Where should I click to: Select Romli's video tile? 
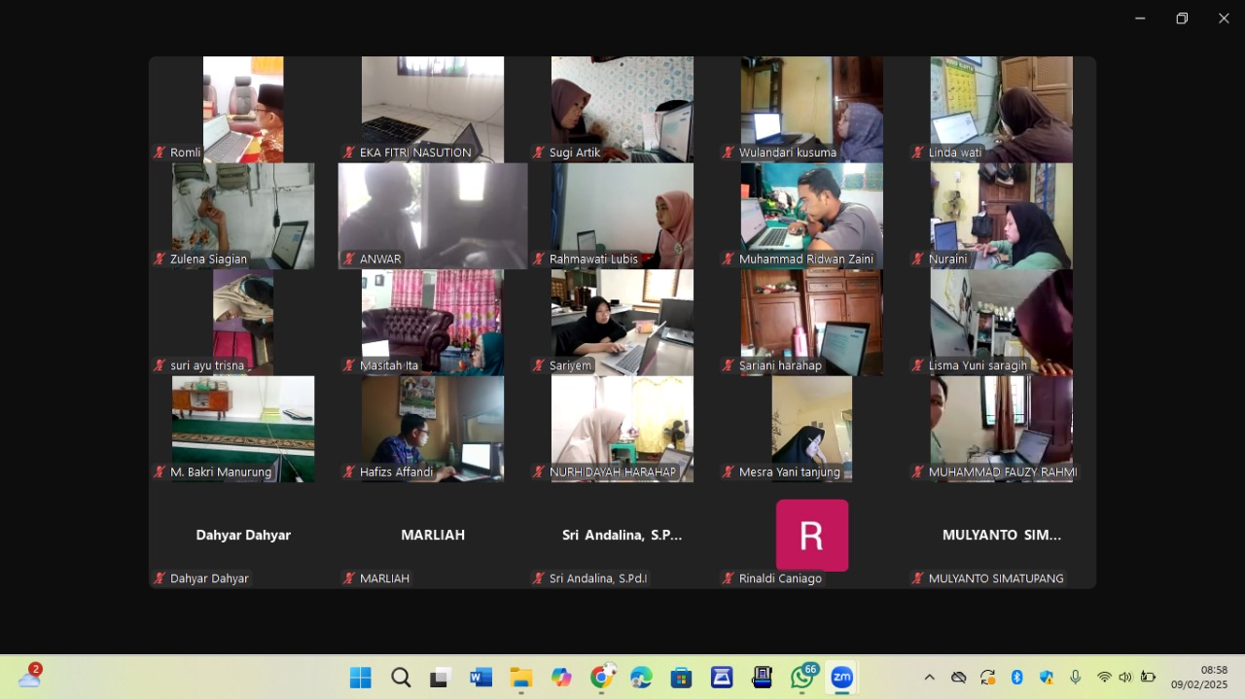[x=243, y=109]
